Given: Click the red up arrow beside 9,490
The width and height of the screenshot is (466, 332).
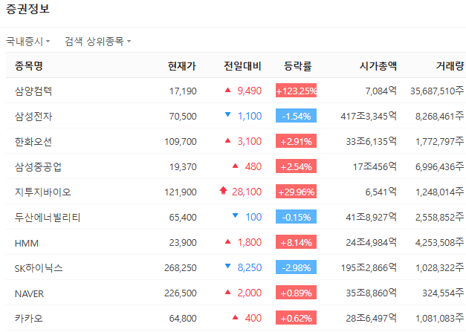Looking at the screenshot, I should (x=228, y=90).
